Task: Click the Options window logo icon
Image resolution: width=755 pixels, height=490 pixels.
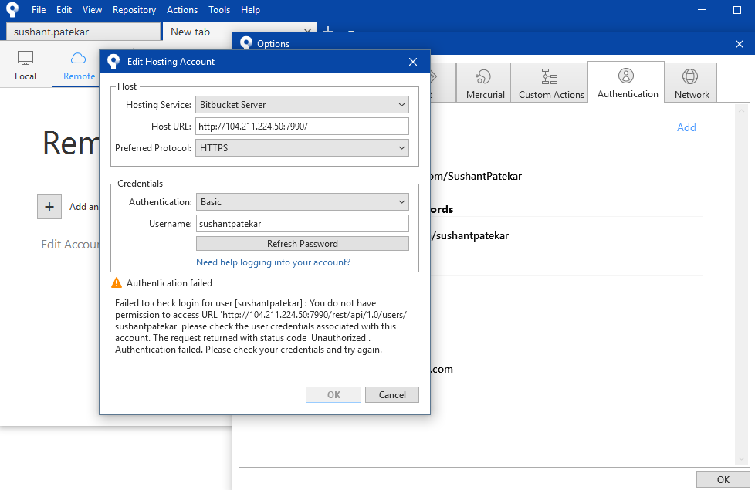Action: point(246,43)
